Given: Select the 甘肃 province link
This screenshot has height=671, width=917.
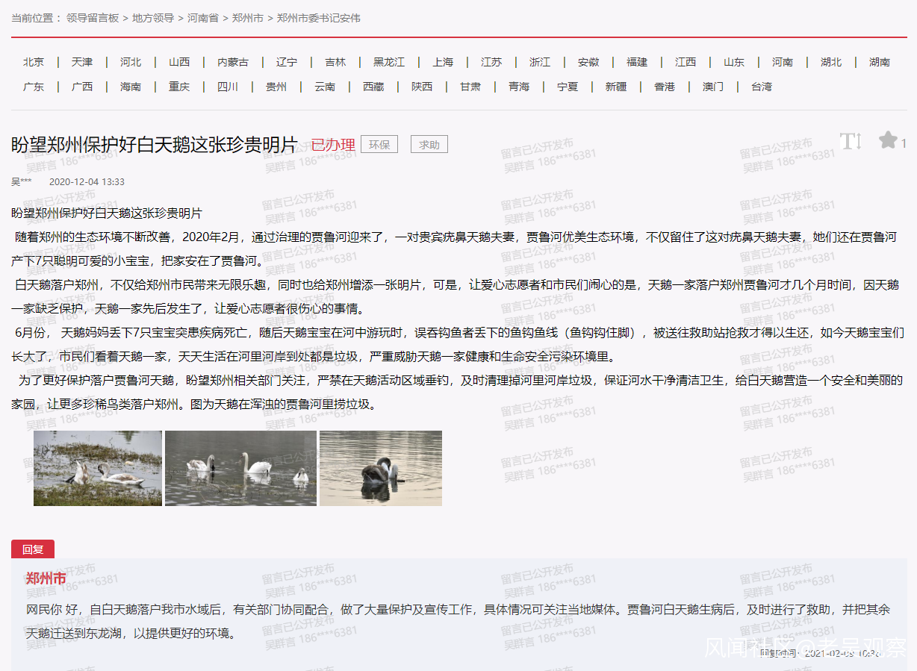Looking at the screenshot, I should (x=470, y=87).
